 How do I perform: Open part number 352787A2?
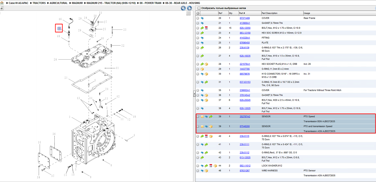245,116
